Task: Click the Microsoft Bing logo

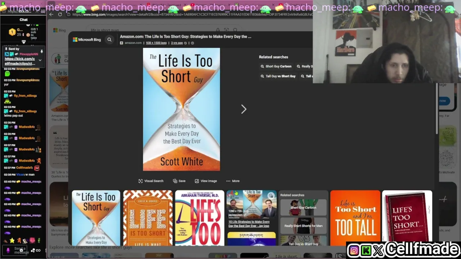Action: pos(87,40)
